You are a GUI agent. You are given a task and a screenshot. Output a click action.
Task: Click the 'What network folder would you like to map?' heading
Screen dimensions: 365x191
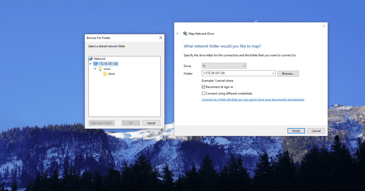(222, 46)
